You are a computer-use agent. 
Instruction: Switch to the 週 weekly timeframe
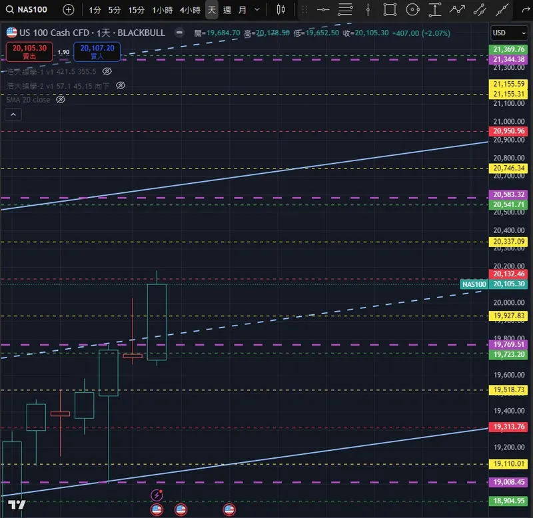tap(227, 10)
